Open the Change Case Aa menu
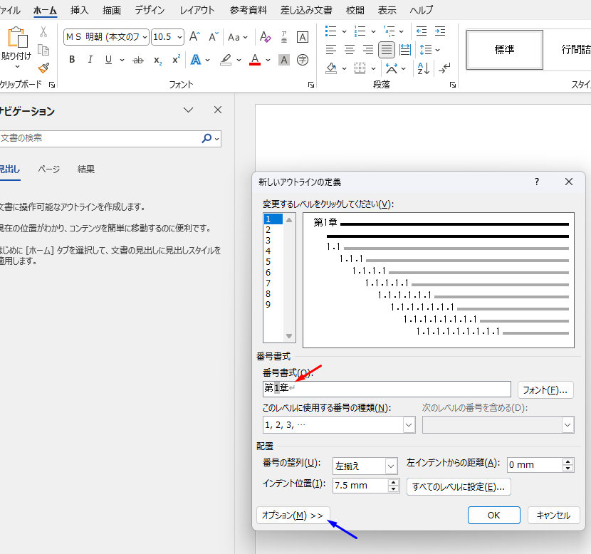591x554 pixels. coord(237,37)
